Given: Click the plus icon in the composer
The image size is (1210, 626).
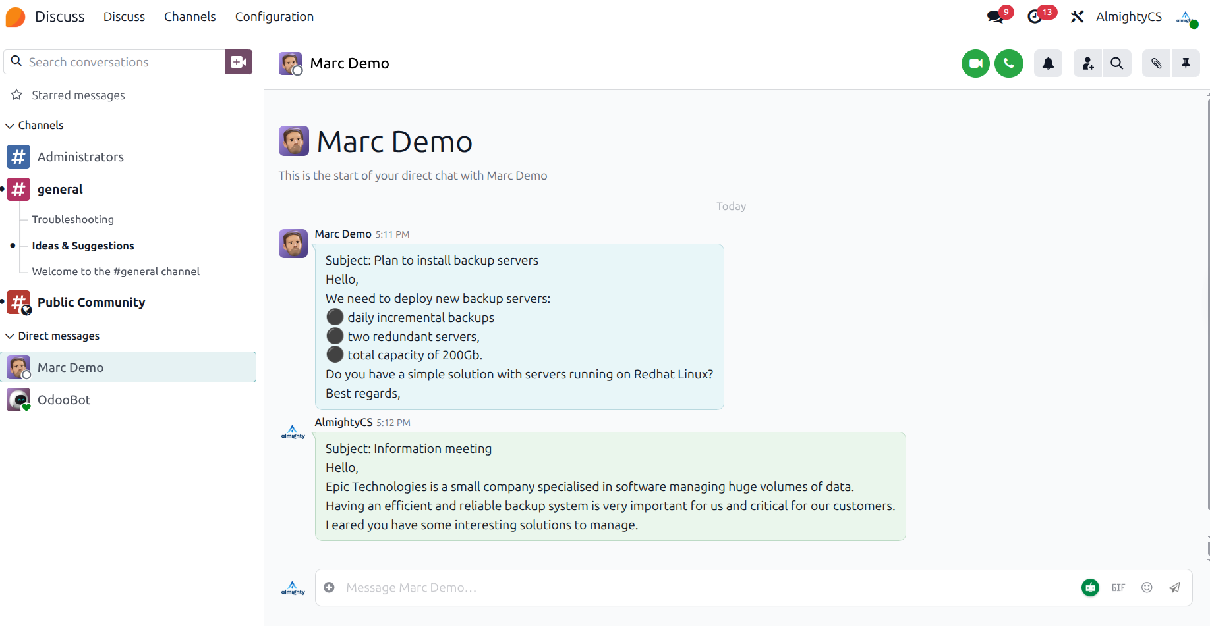Looking at the screenshot, I should pos(330,587).
